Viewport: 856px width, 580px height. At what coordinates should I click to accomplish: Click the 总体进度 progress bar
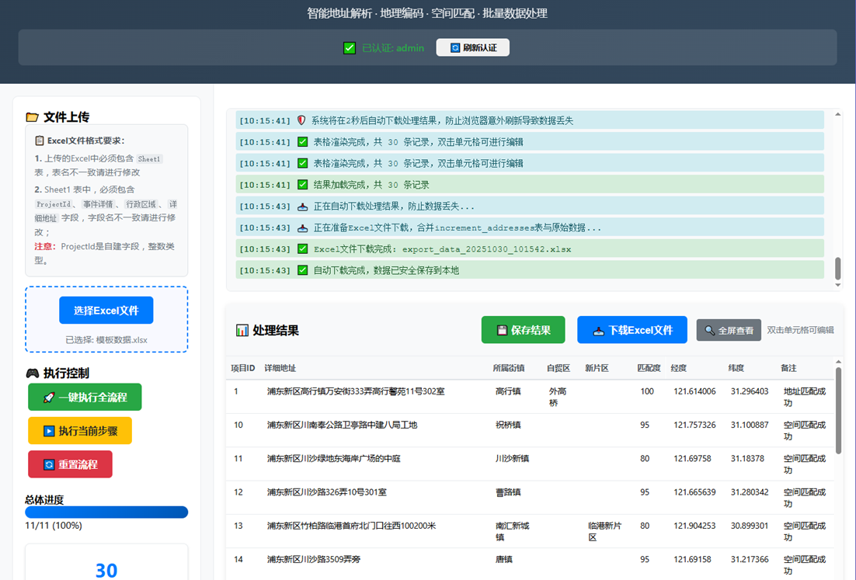(106, 512)
